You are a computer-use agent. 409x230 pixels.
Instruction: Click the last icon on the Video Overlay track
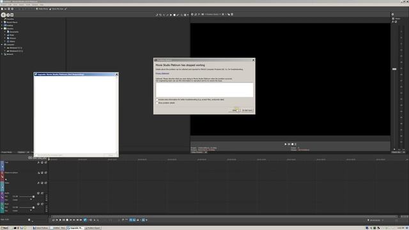click(45, 172)
